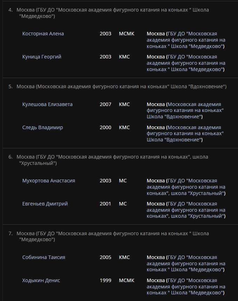Click team 4 heading for Школа Медведково
This screenshot has width=238, height=301.
click(113, 13)
